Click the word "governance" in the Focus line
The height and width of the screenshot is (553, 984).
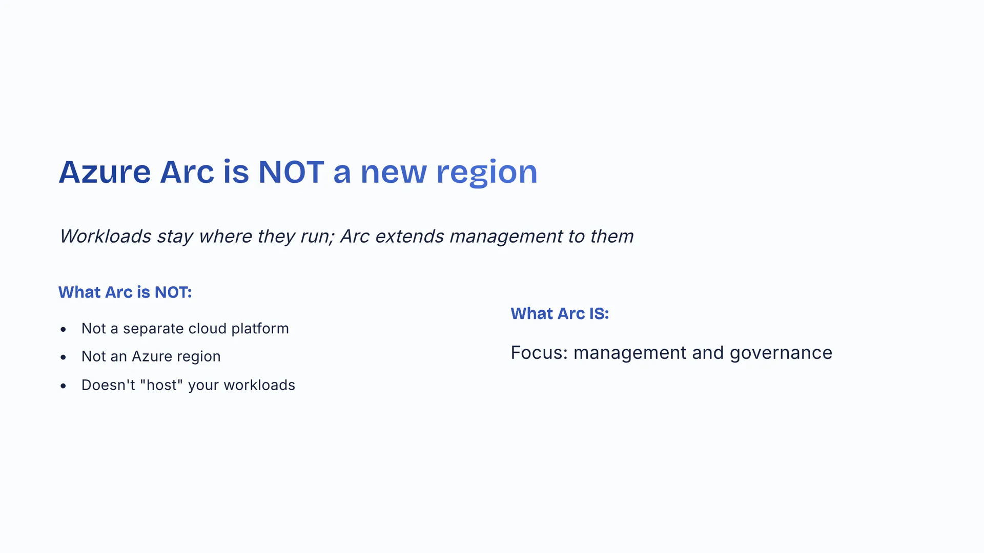(x=781, y=353)
